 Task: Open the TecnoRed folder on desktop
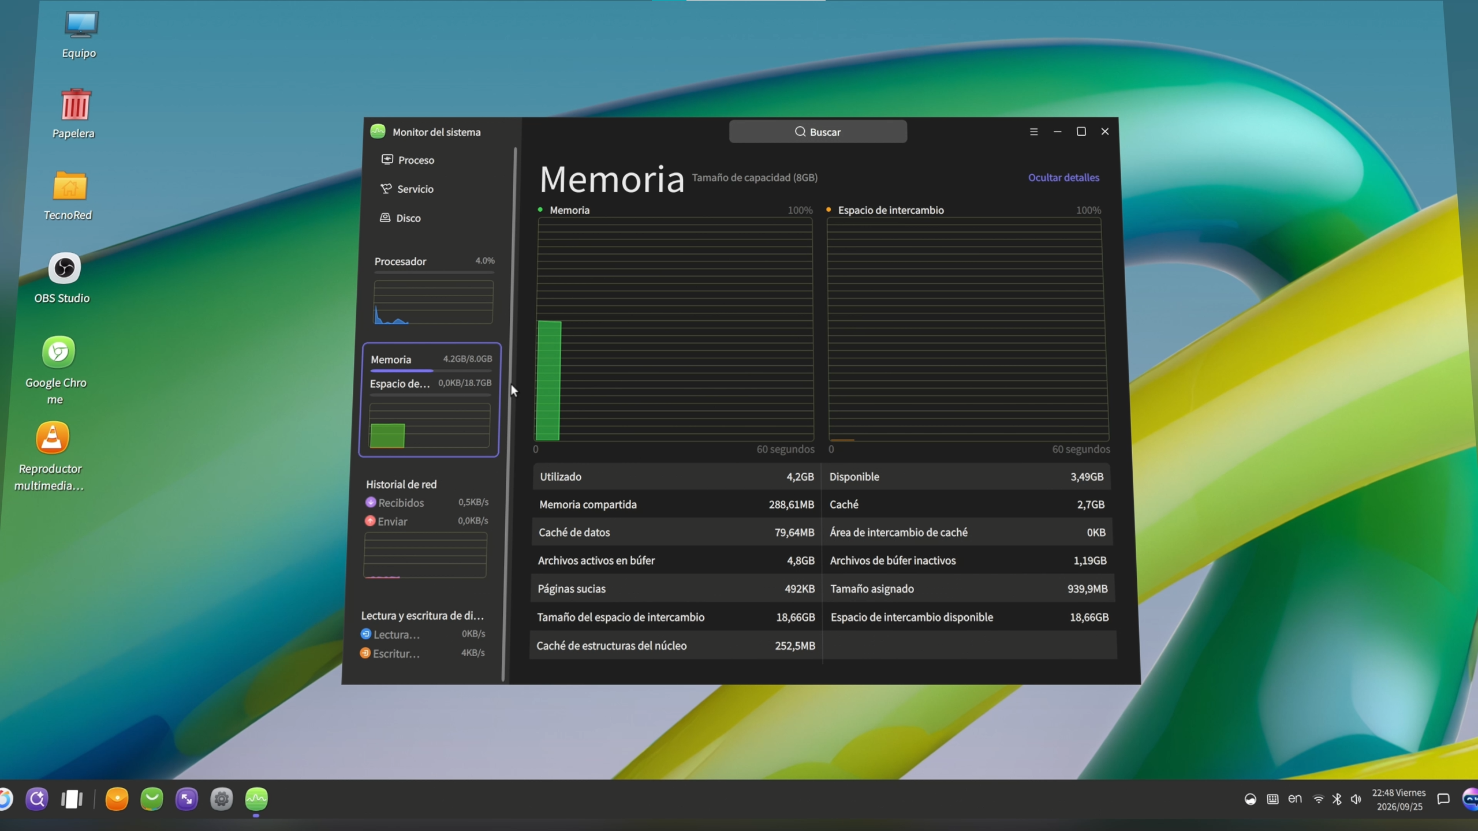[69, 195]
